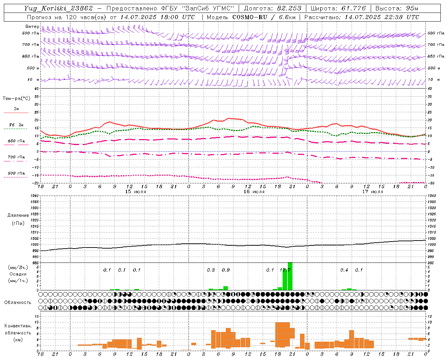Click the provider text ФГБУ "ЗапСиб УГМС"

[x=198, y=8]
